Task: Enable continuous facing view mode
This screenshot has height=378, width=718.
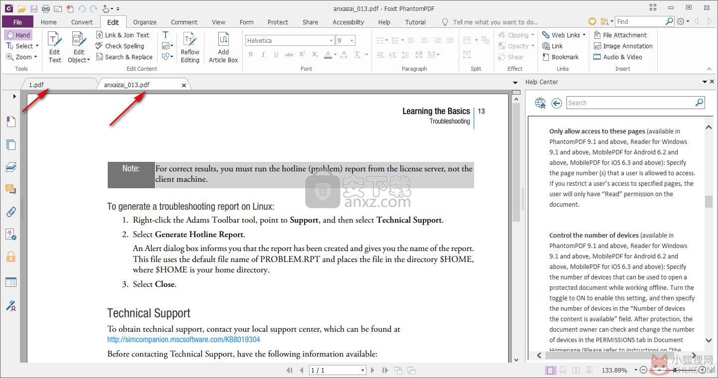Action: 589,370
